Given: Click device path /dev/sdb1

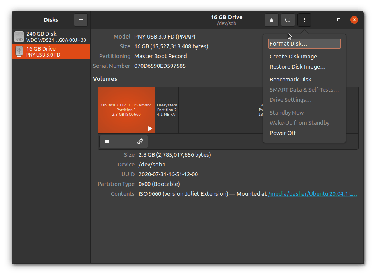Looking at the screenshot, I should click(152, 165).
